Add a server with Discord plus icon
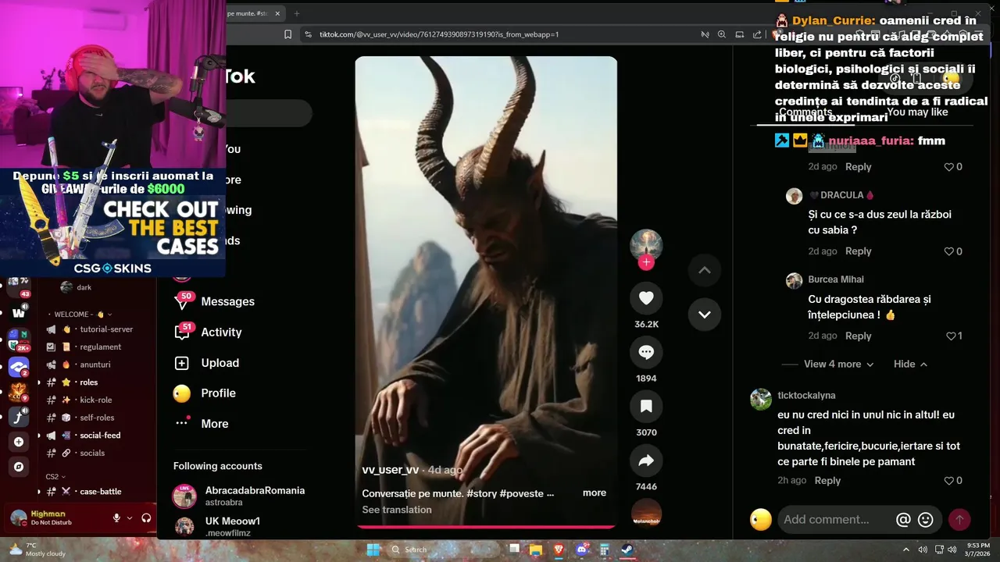 19,442
